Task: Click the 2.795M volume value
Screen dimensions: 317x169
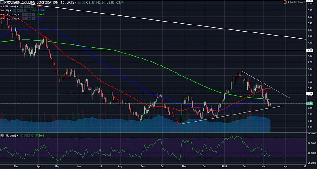Action: click(42, 11)
